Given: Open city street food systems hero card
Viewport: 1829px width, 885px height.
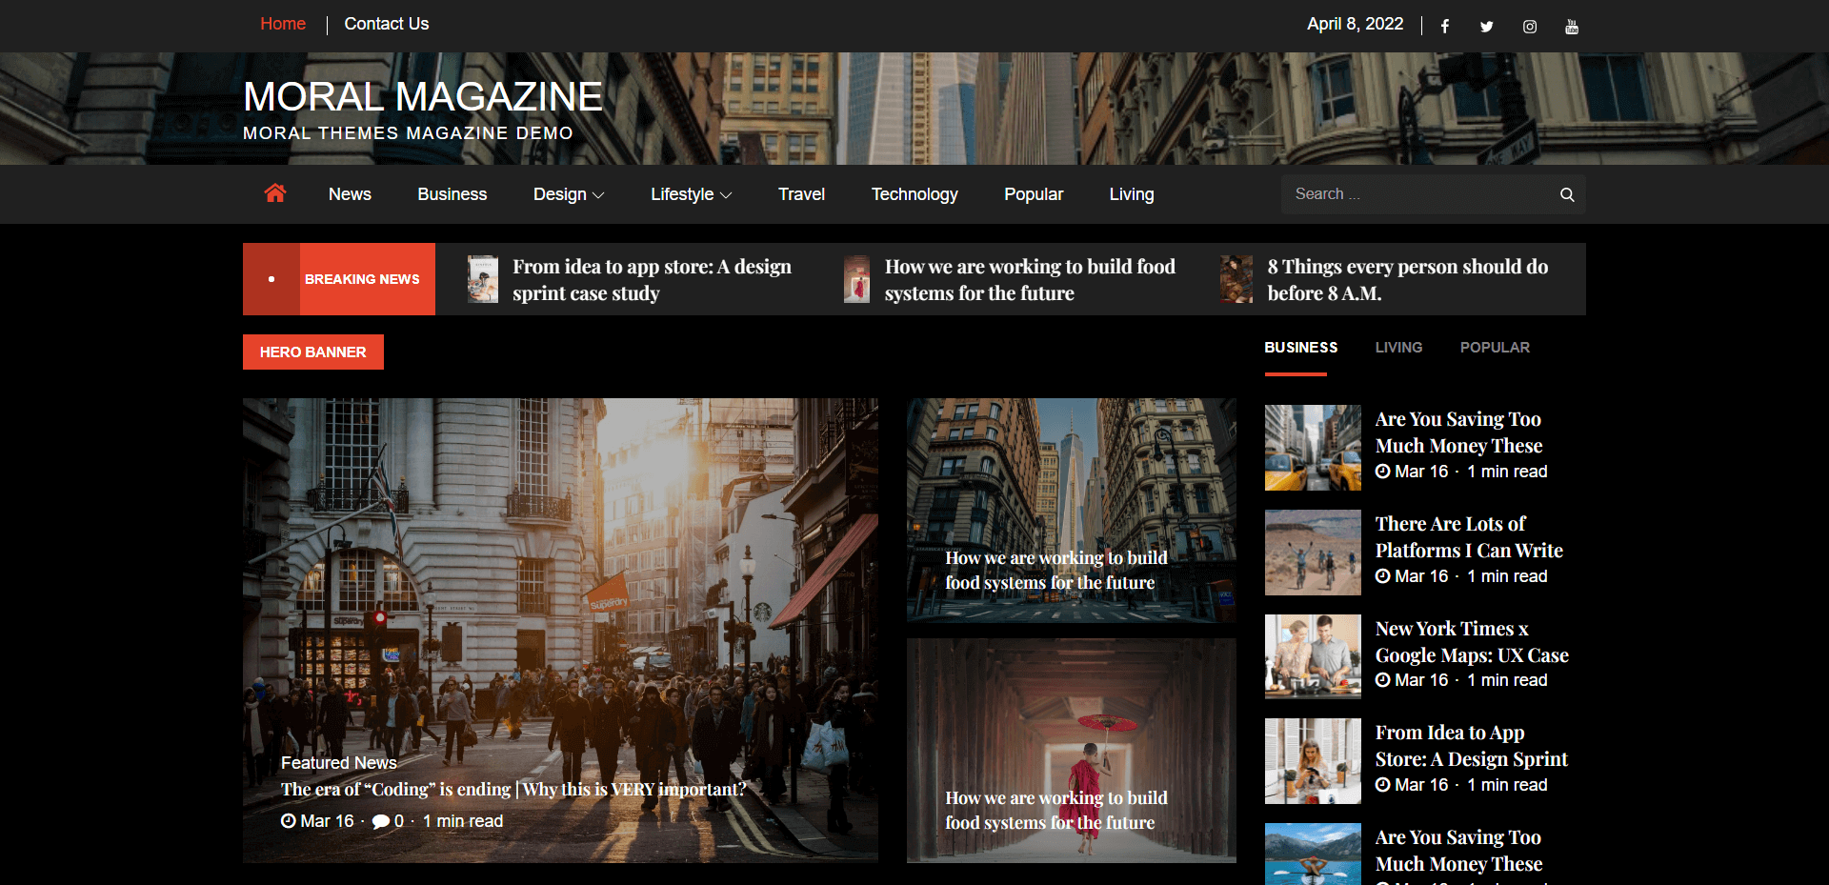Looking at the screenshot, I should (x=1072, y=511).
